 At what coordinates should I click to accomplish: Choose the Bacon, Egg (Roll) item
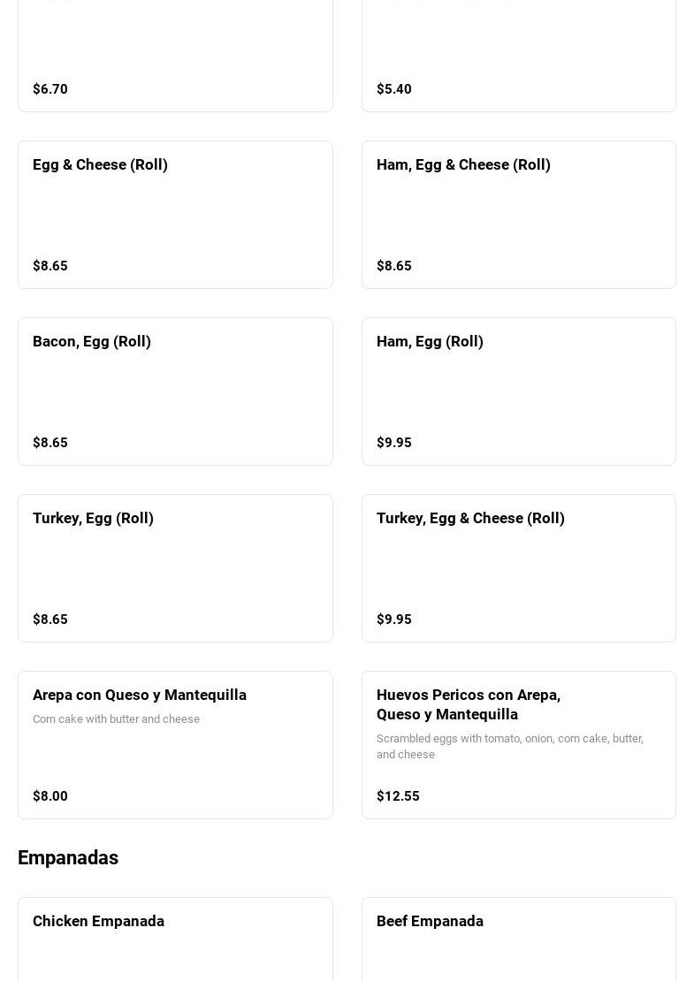(x=175, y=392)
